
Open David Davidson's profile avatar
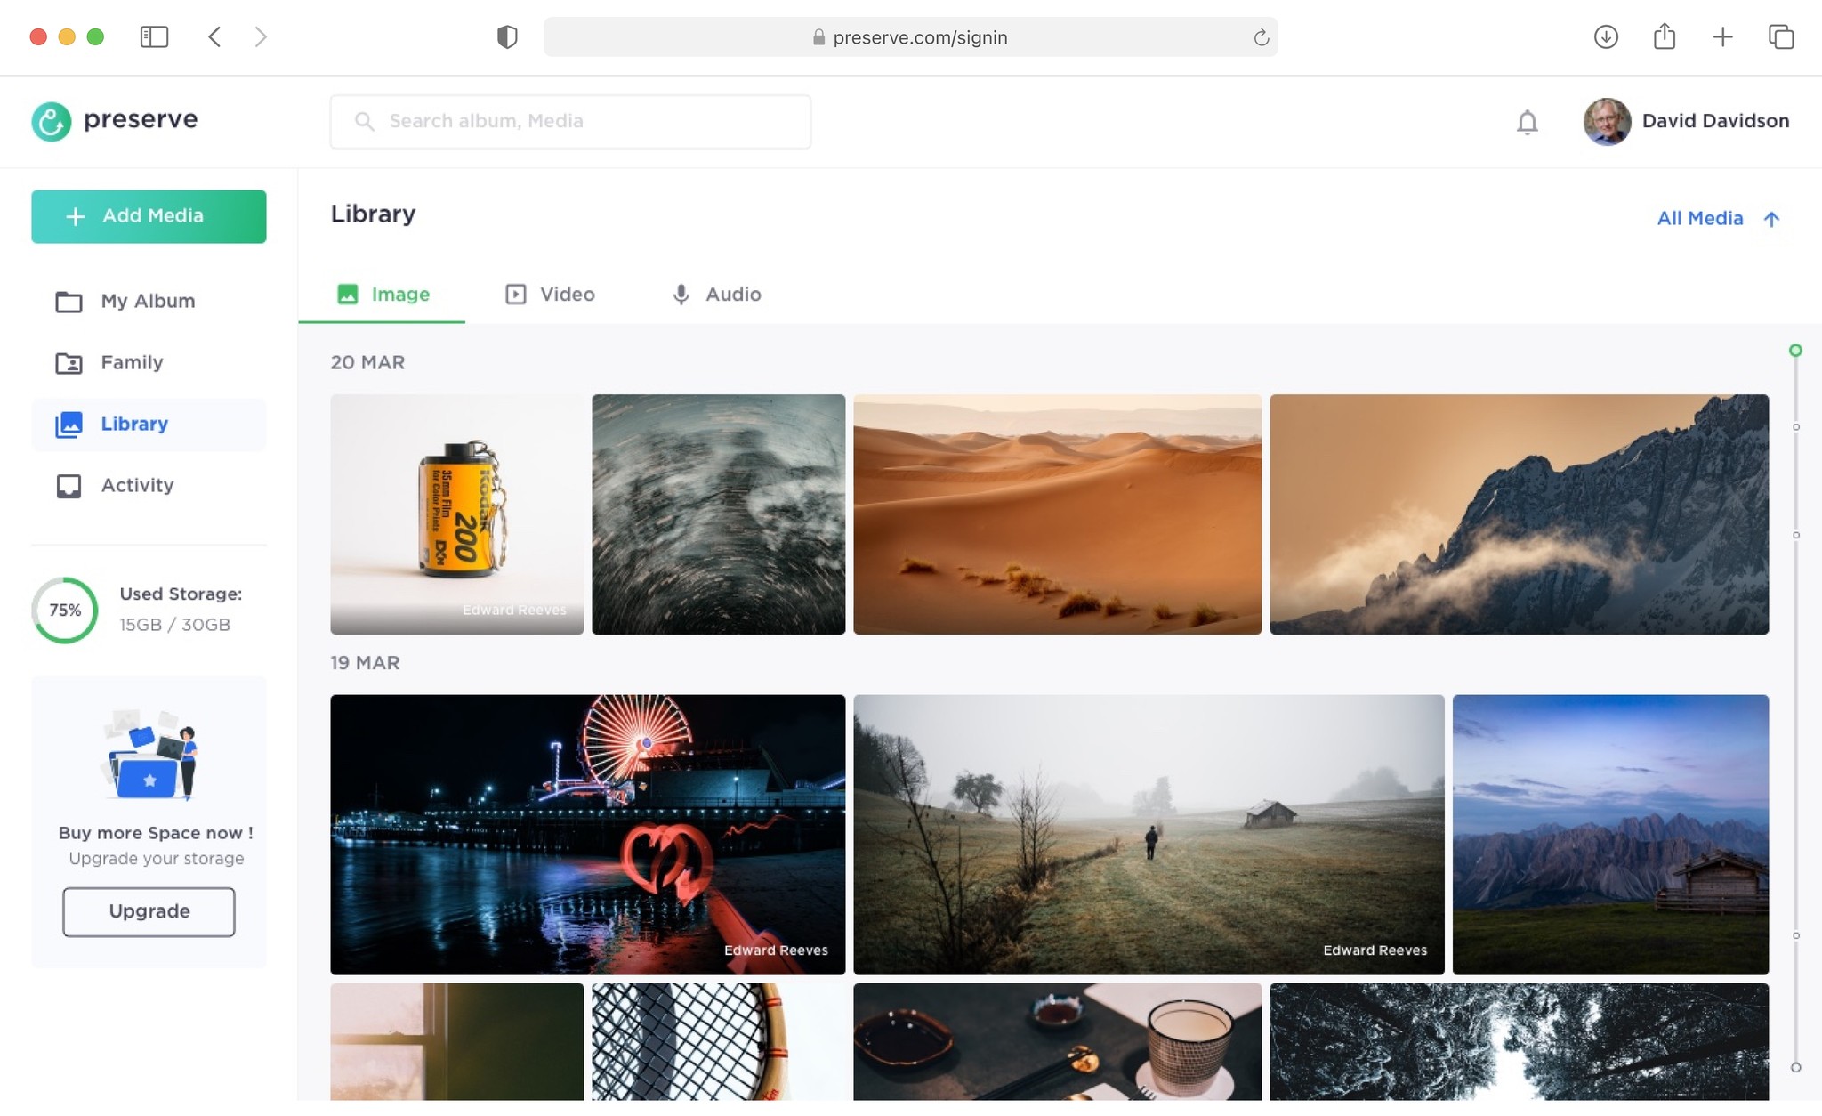click(1607, 121)
